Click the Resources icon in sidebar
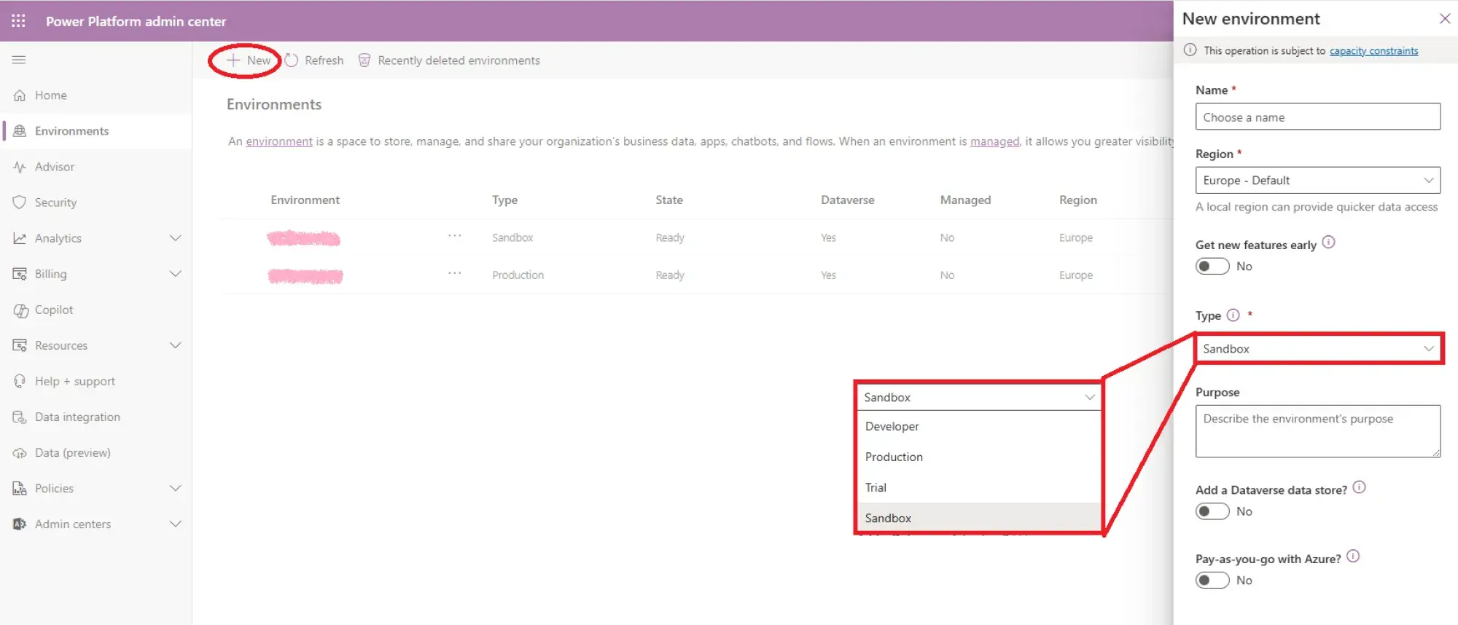Image resolution: width=1458 pixels, height=625 pixels. (20, 345)
